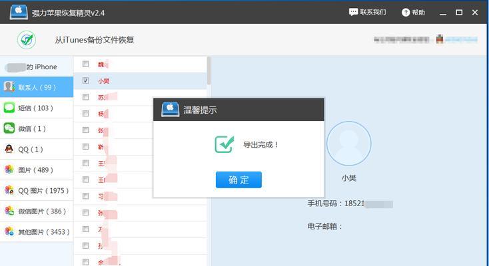The height and width of the screenshot is (266, 489).
Task: Click the question mark help icon
Action: 406,13
